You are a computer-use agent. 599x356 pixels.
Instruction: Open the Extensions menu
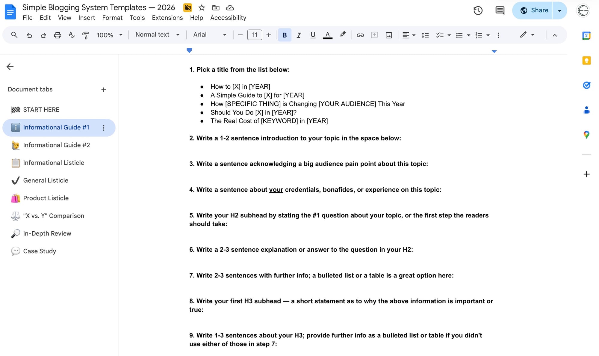(x=167, y=18)
